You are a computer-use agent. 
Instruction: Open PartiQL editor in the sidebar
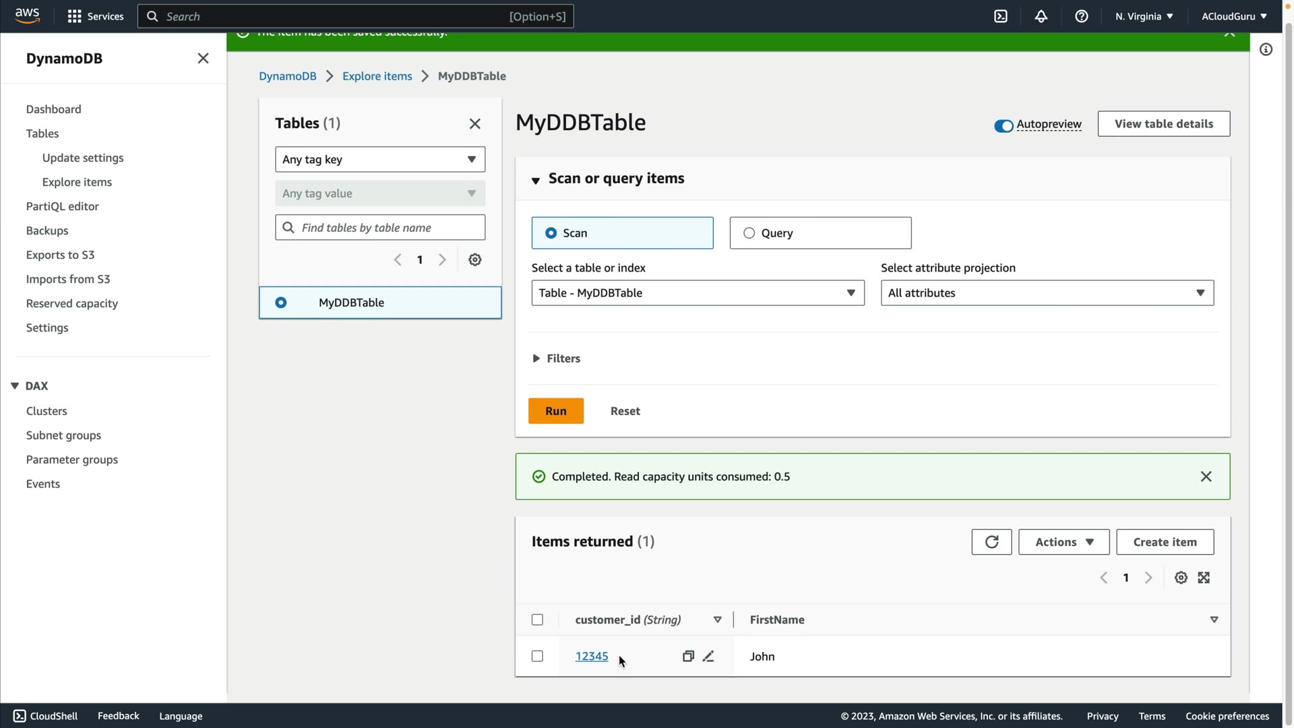point(62,206)
